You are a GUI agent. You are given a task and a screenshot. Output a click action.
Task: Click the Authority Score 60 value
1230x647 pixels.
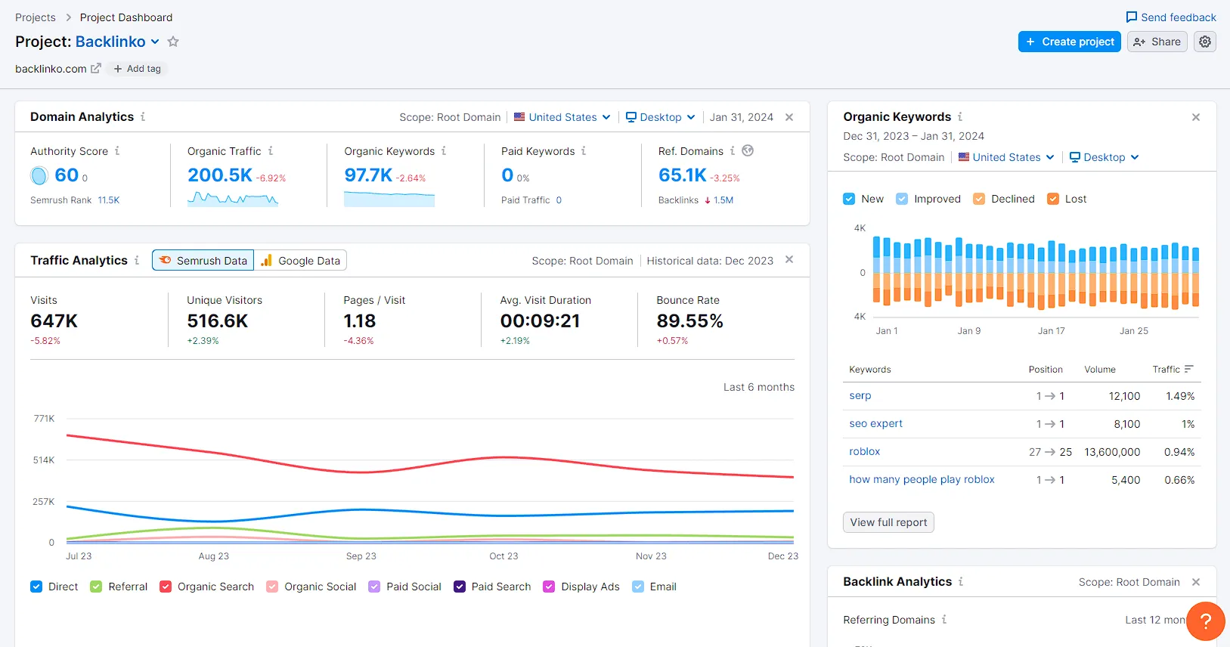click(x=67, y=175)
